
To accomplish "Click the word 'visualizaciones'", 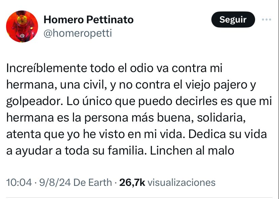I will click(181, 183).
